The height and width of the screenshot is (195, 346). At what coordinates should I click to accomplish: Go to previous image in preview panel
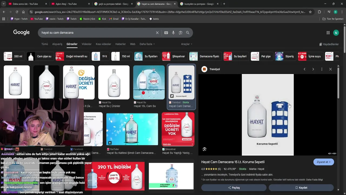point(304,69)
